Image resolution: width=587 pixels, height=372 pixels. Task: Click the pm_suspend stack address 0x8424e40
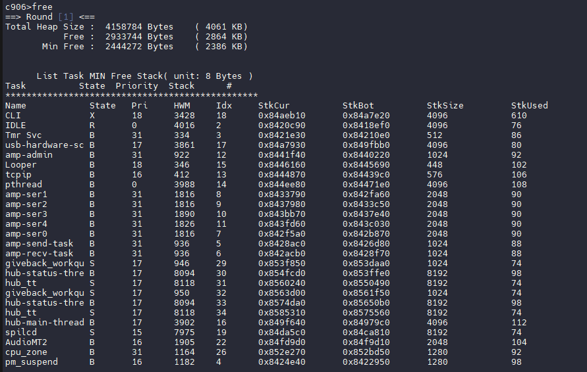(x=281, y=362)
